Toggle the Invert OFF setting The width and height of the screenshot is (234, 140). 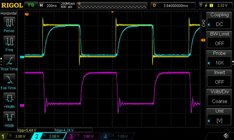point(220,78)
